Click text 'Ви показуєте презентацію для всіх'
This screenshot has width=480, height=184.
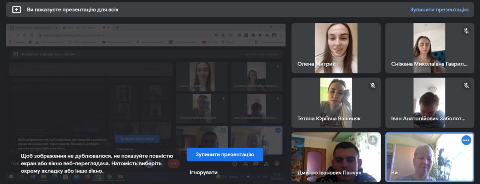73,10
